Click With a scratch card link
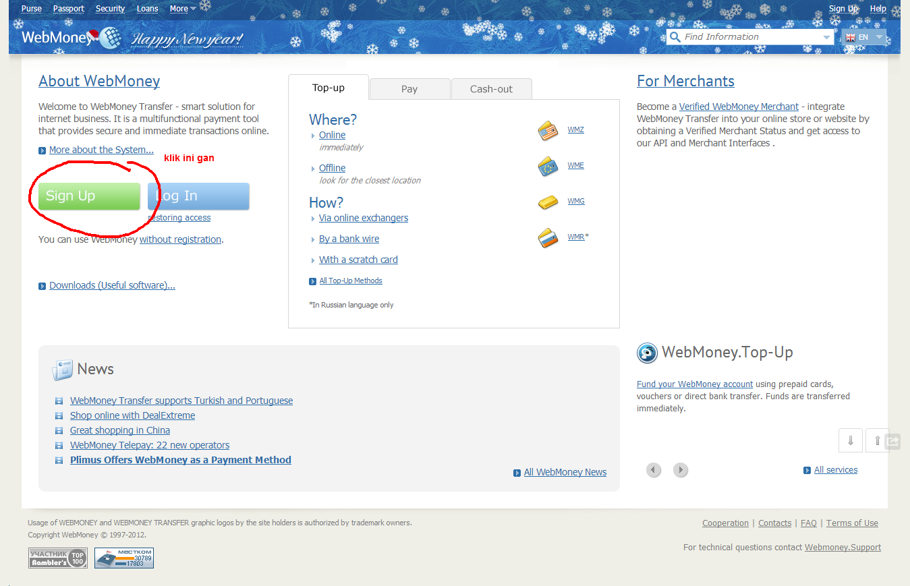The height and width of the screenshot is (586, 910). [358, 260]
